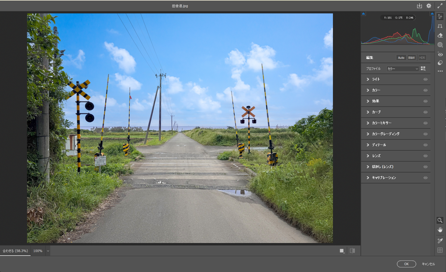
Task: Toggle the grid overlay icon
Action: [x=440, y=250]
